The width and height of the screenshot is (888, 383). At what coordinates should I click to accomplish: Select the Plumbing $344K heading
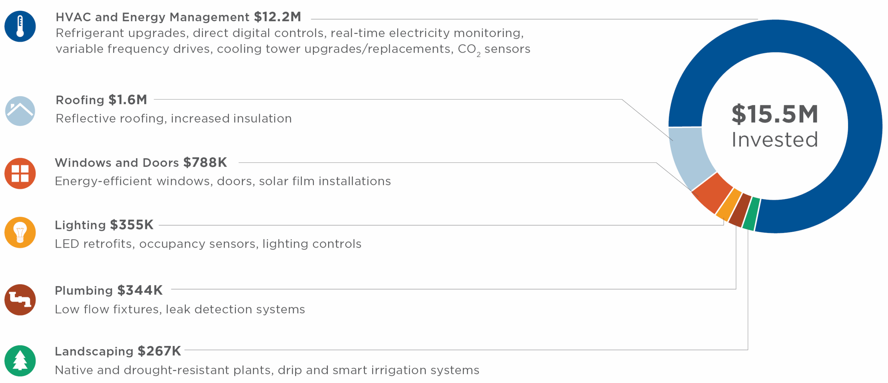coord(109,290)
